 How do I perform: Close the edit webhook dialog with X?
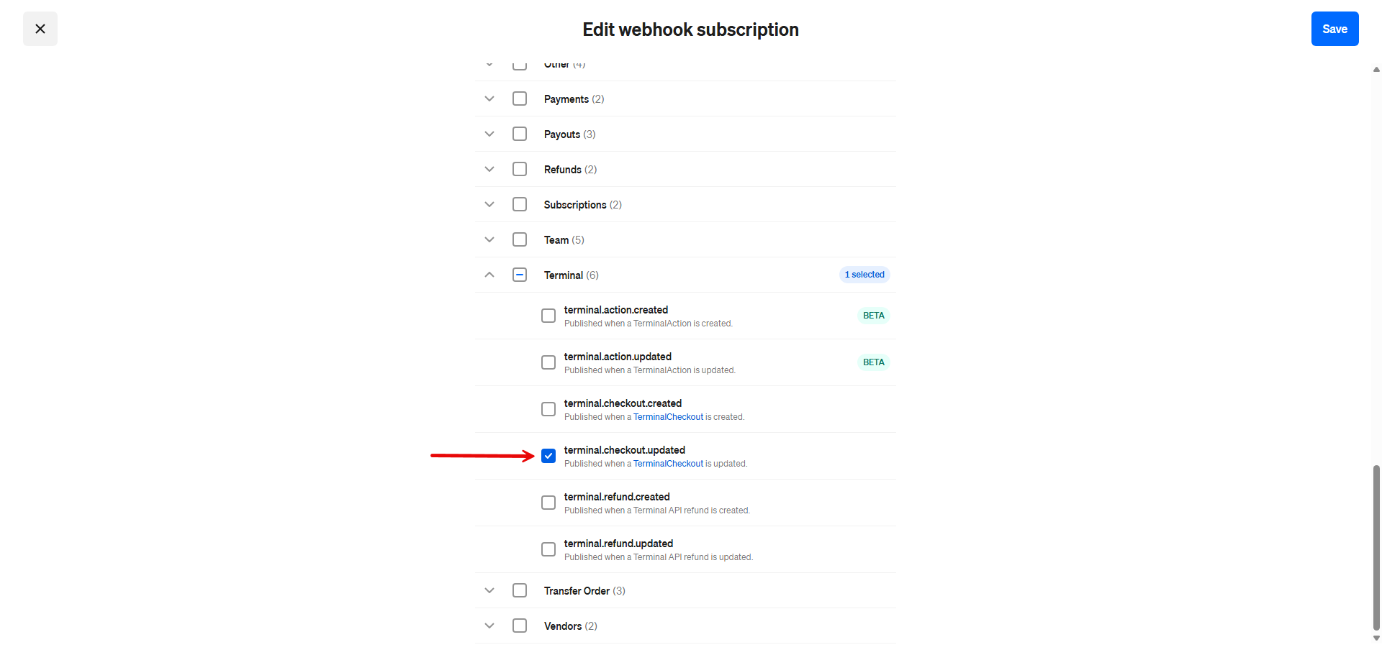coord(40,29)
